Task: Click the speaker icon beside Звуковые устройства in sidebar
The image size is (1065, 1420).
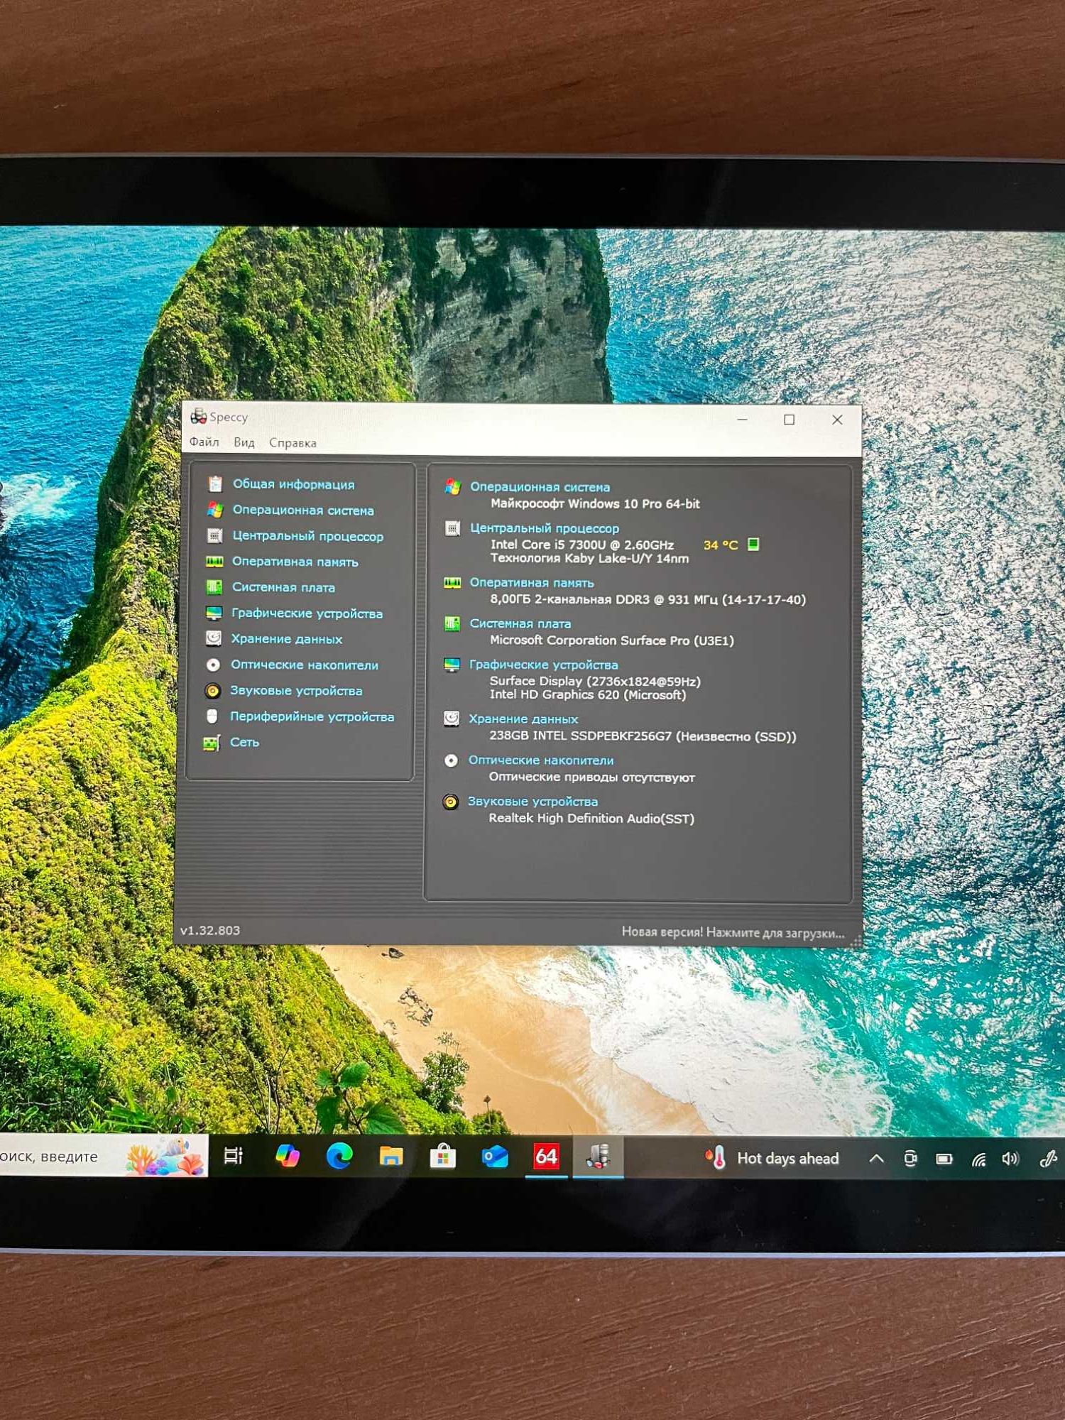Action: (212, 690)
